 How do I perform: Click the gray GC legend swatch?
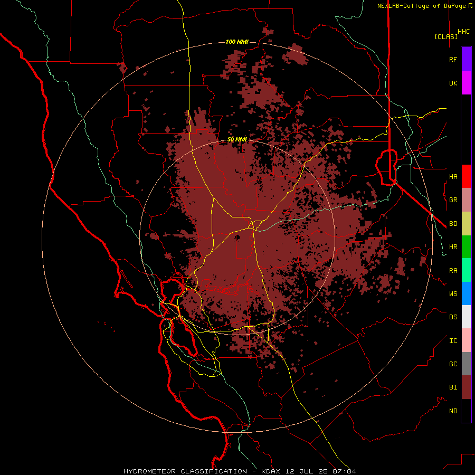point(466,364)
